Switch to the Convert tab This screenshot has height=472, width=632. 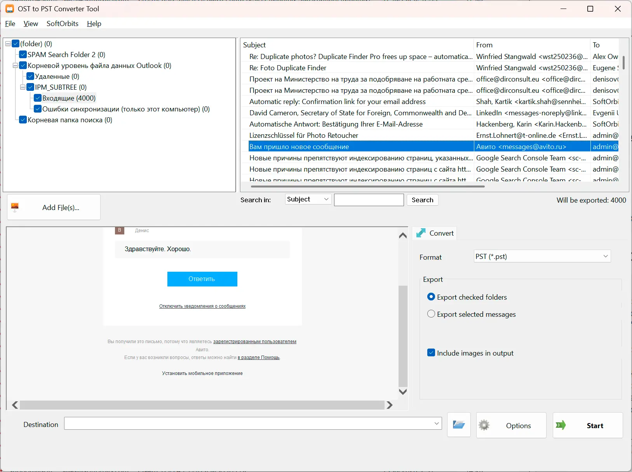[x=435, y=233]
